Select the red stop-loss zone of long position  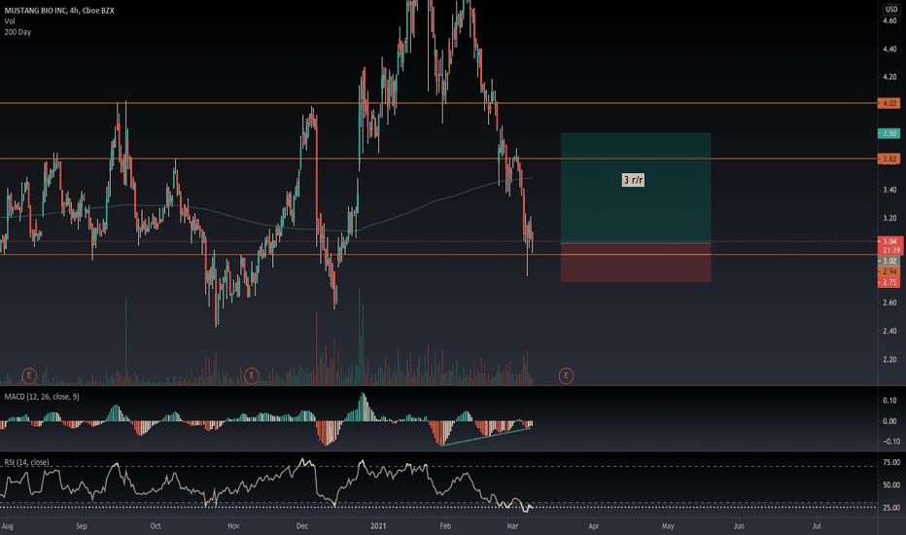coord(636,263)
